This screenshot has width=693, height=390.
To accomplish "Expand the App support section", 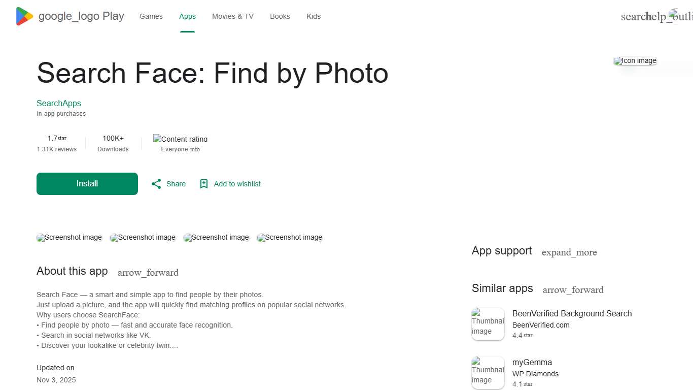I will click(569, 252).
